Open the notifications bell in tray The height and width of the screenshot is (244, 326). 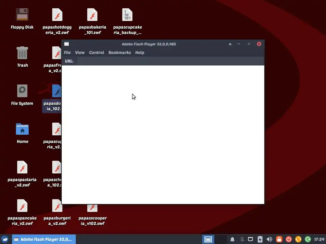coord(232,239)
